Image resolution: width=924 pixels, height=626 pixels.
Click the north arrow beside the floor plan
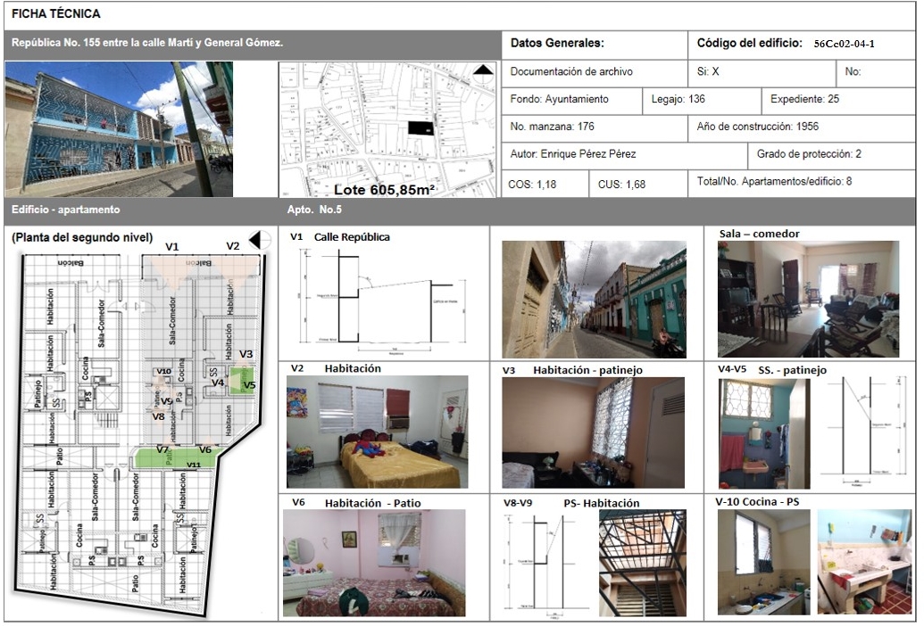(x=259, y=240)
